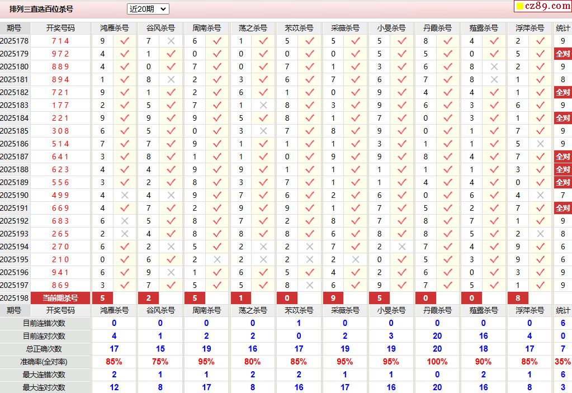This screenshot has width=572, height=393.
Task: Click the gray X mark for 荡之杀号 in row 2025183
Action: tap(263, 105)
